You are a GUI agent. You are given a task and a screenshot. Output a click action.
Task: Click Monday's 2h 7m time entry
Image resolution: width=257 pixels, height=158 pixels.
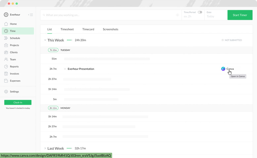pos(53,137)
